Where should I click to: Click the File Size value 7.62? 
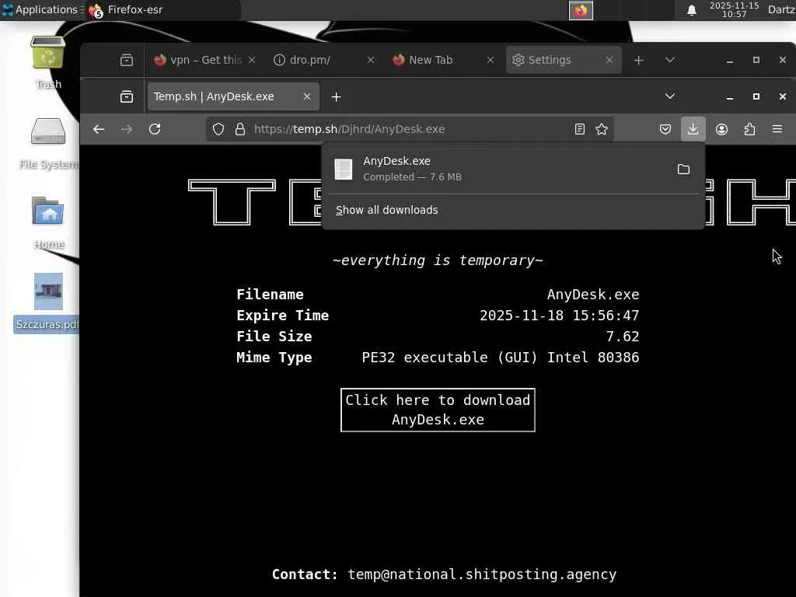click(x=623, y=337)
